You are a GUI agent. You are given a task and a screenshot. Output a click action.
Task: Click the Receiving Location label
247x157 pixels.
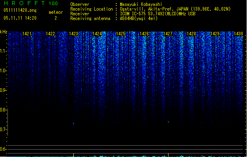91,9
